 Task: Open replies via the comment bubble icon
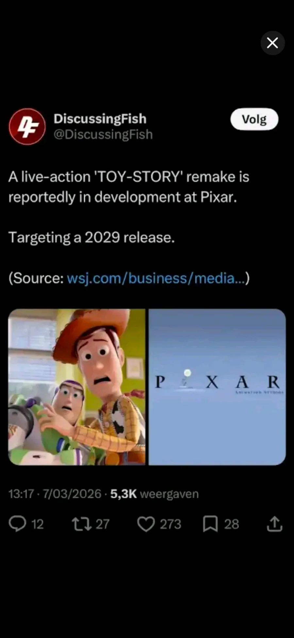pos(17,524)
